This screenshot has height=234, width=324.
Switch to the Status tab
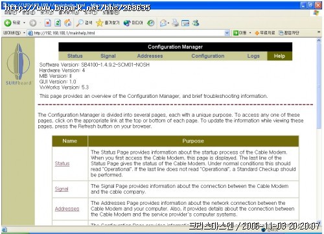click(75, 56)
